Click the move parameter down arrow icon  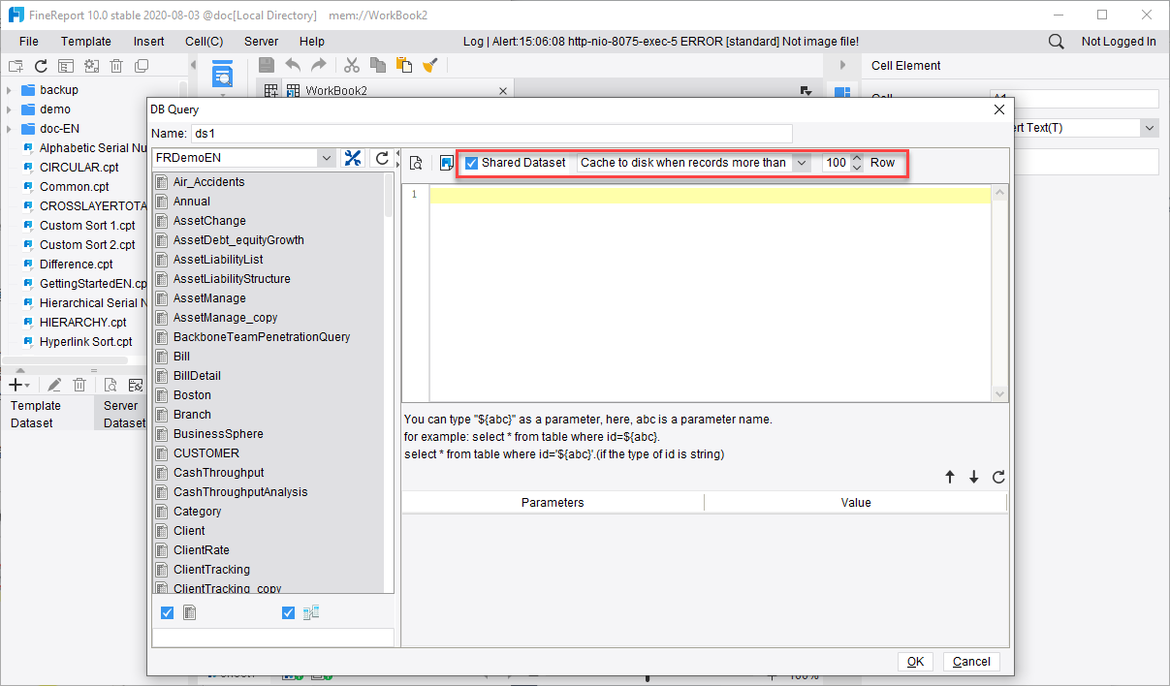973,477
